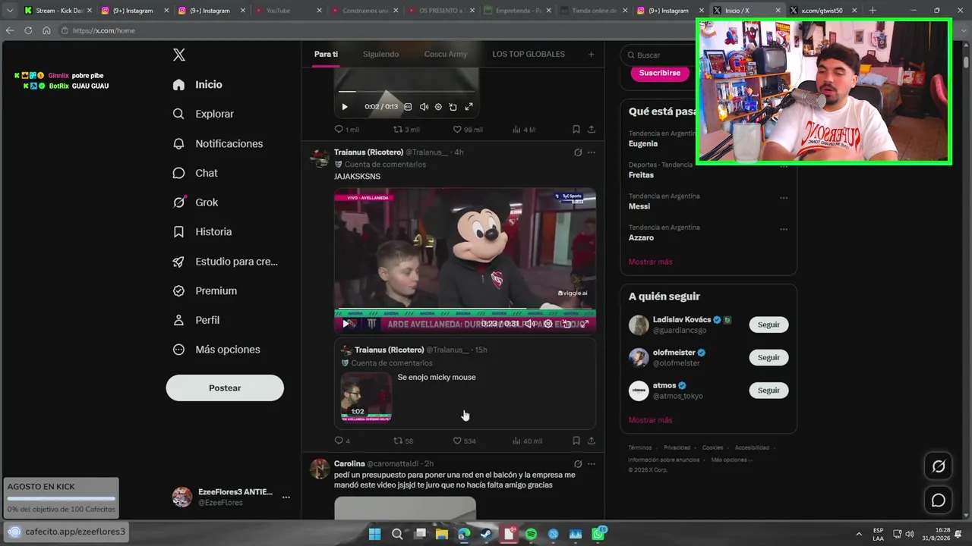972x546 pixels.
Task: Open floating chat messages button
Action: (939, 500)
